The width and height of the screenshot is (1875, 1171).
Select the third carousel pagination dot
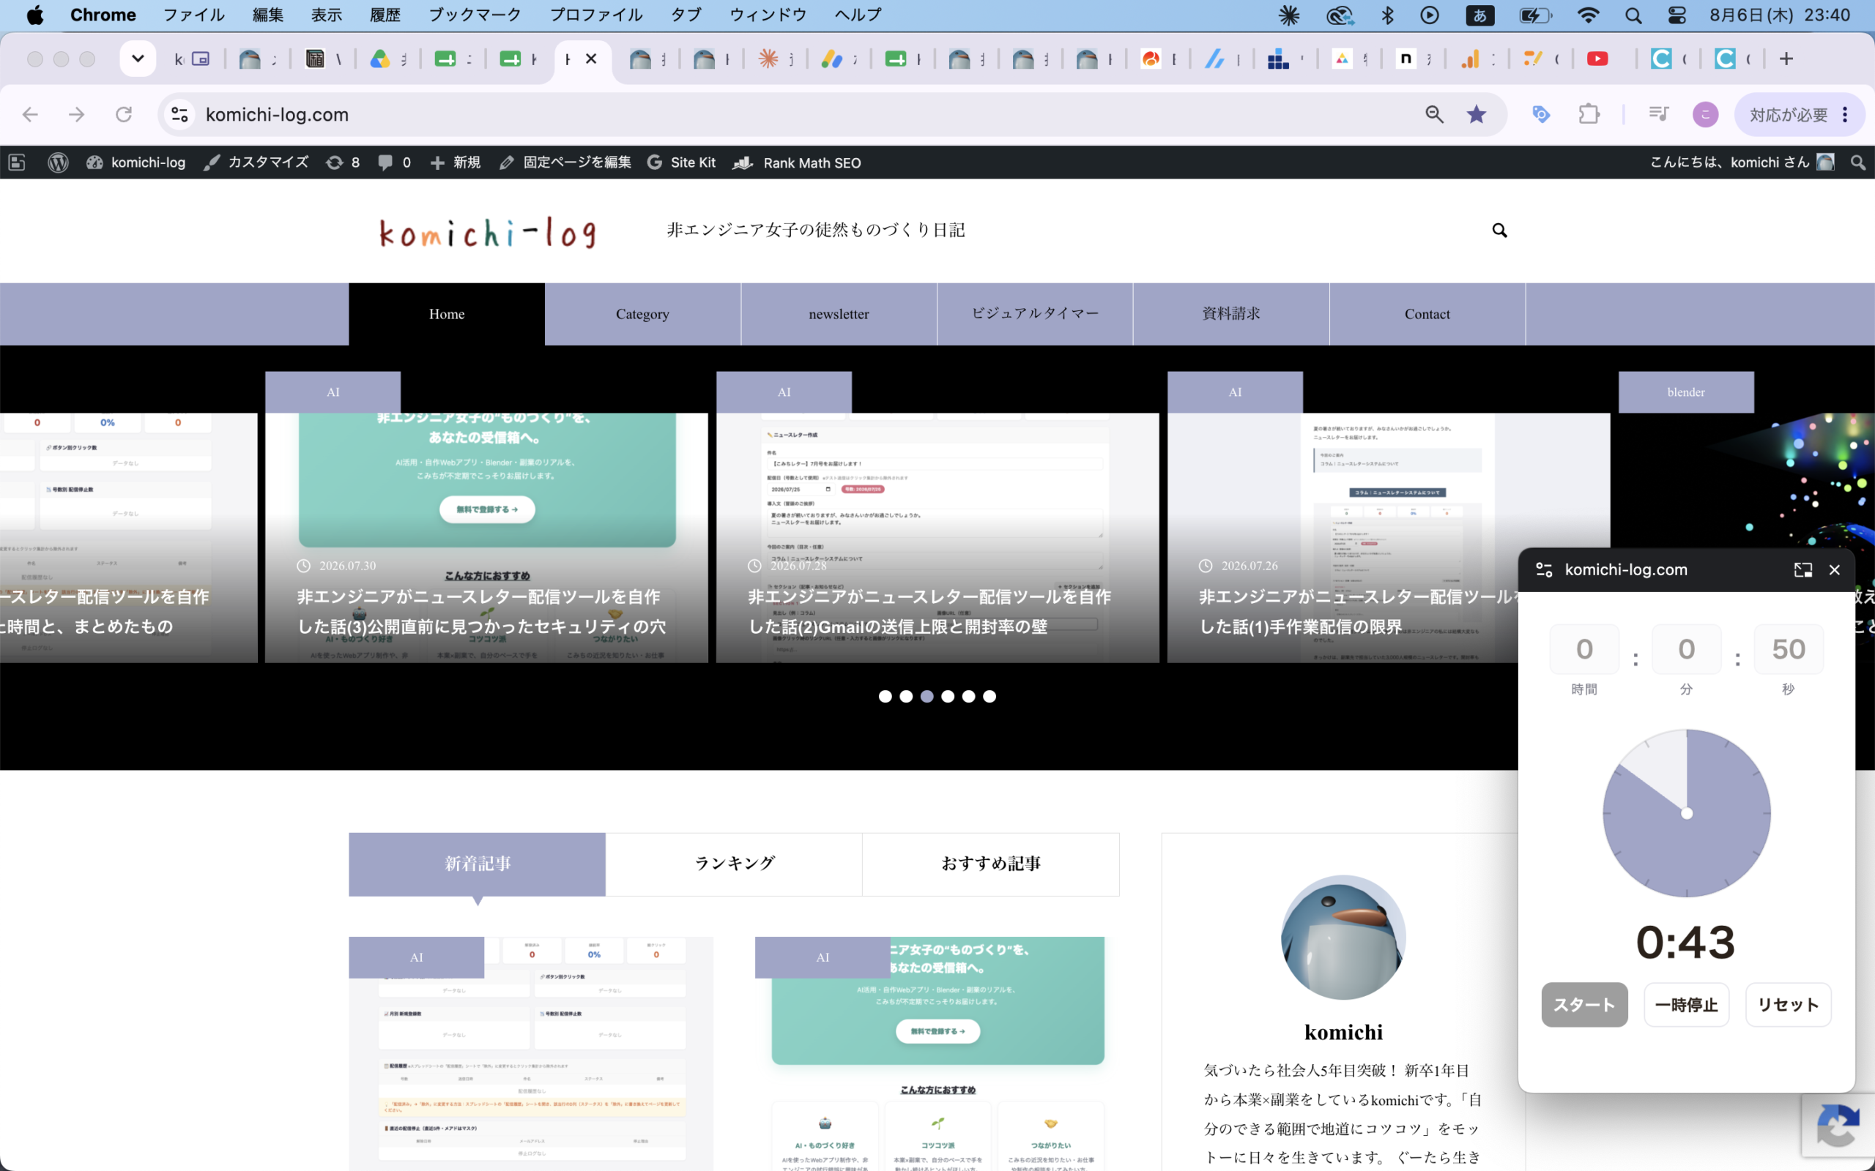(x=927, y=696)
